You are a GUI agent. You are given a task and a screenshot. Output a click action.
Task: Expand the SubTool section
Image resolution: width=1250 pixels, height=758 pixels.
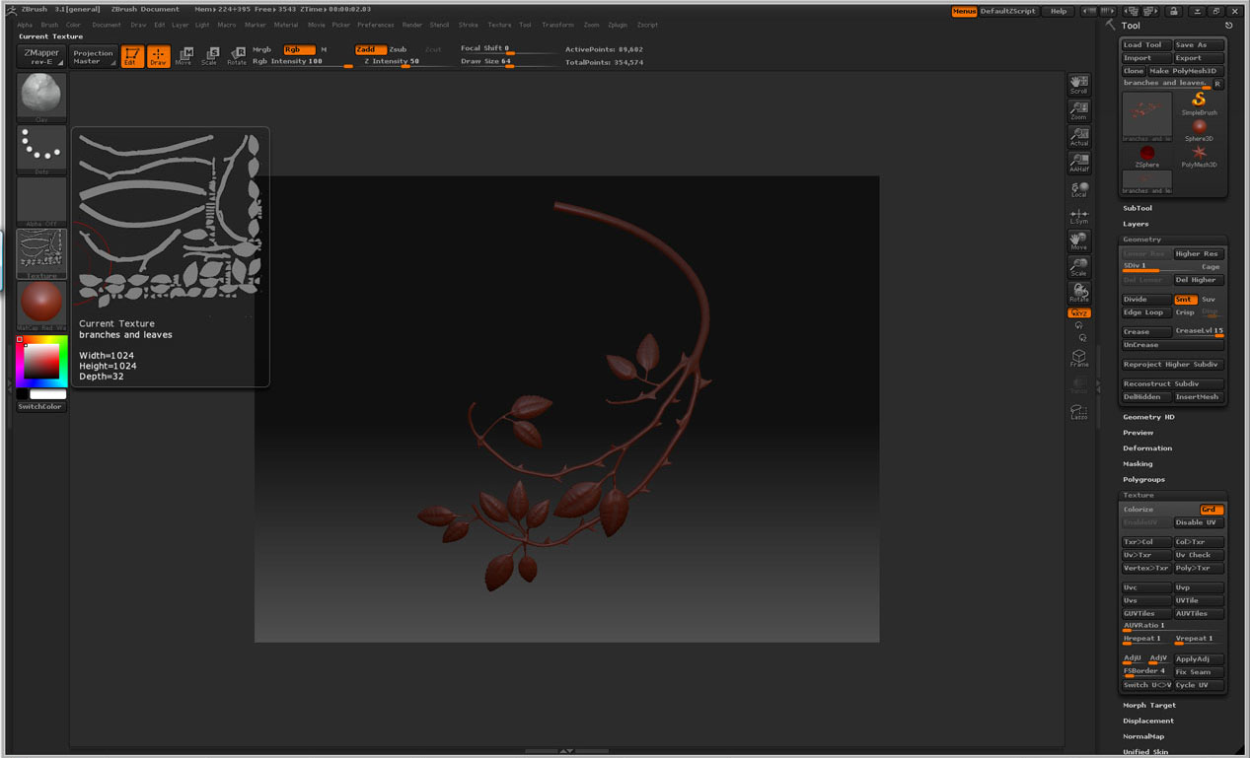point(1138,208)
